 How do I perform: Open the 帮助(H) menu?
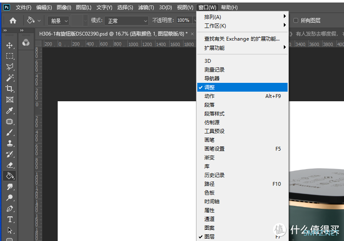pos(229,8)
